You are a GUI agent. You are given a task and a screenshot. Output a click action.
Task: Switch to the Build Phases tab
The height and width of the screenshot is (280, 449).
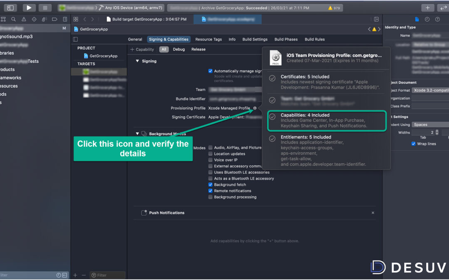click(x=286, y=39)
